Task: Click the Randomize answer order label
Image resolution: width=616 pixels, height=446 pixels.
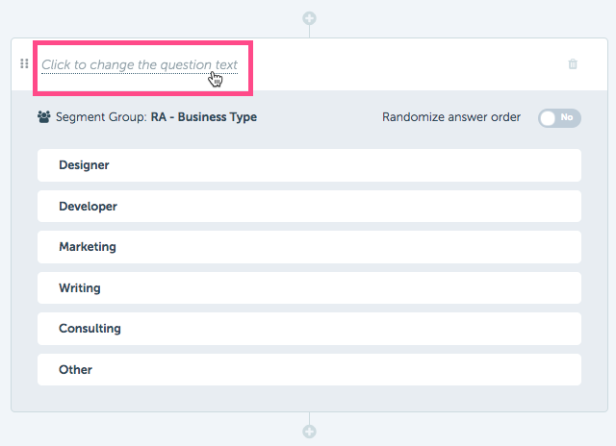Action: coord(451,117)
